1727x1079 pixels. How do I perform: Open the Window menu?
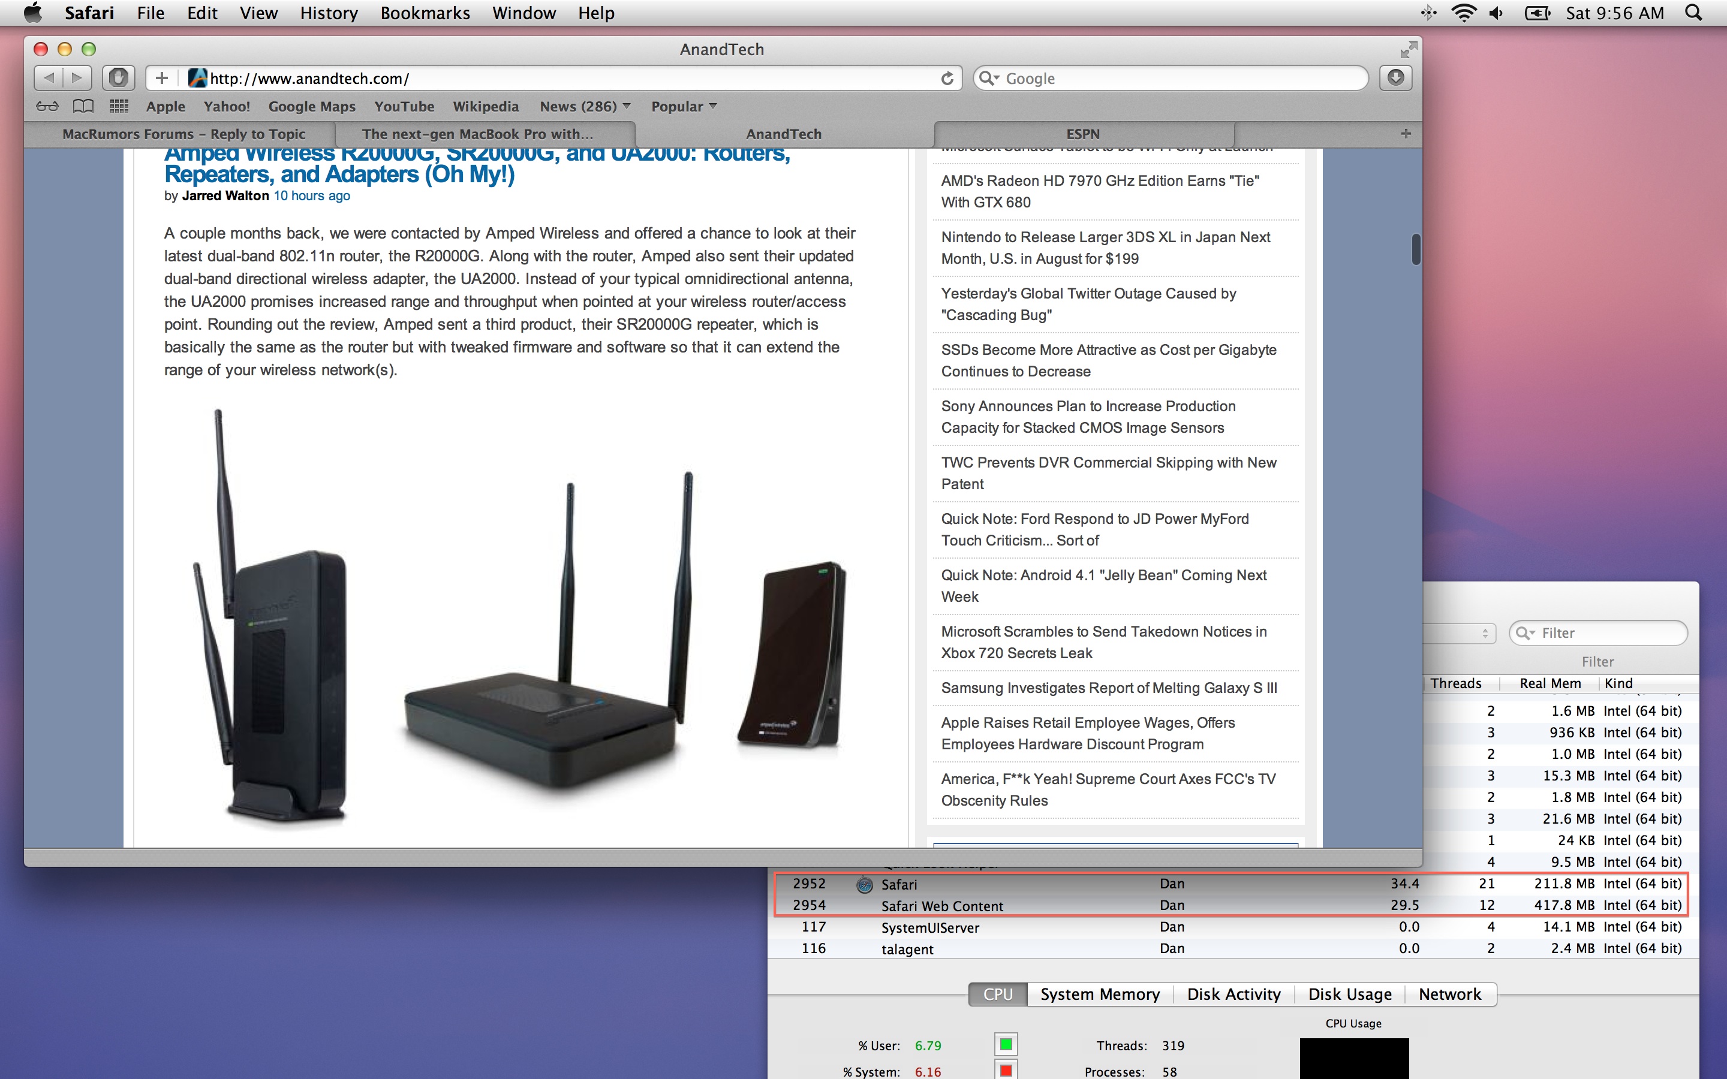524,13
